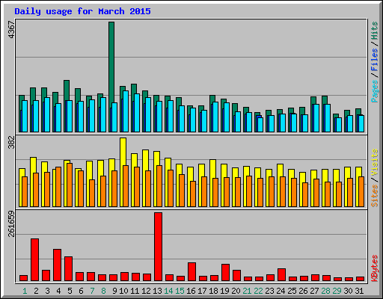Click the day 14 axis label
This screenshot has height=299, width=383.
168,291
